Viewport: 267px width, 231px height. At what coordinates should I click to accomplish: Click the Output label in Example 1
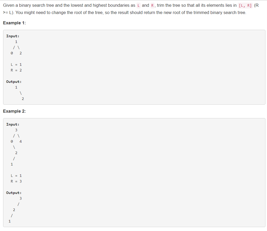coord(14,82)
